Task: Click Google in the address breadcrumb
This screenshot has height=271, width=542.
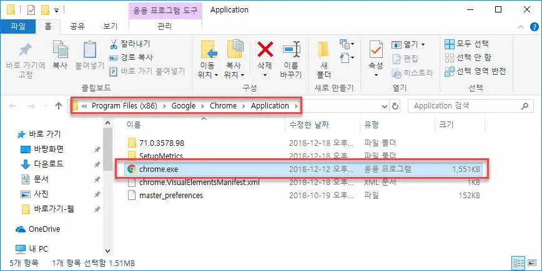Action: coord(184,106)
